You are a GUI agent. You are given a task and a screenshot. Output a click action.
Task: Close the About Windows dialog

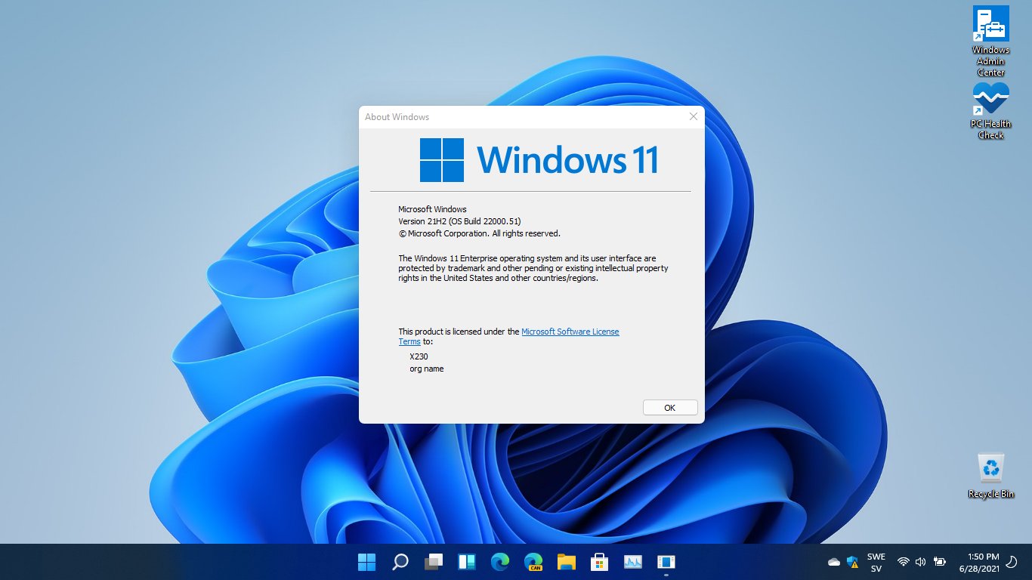[x=694, y=117]
